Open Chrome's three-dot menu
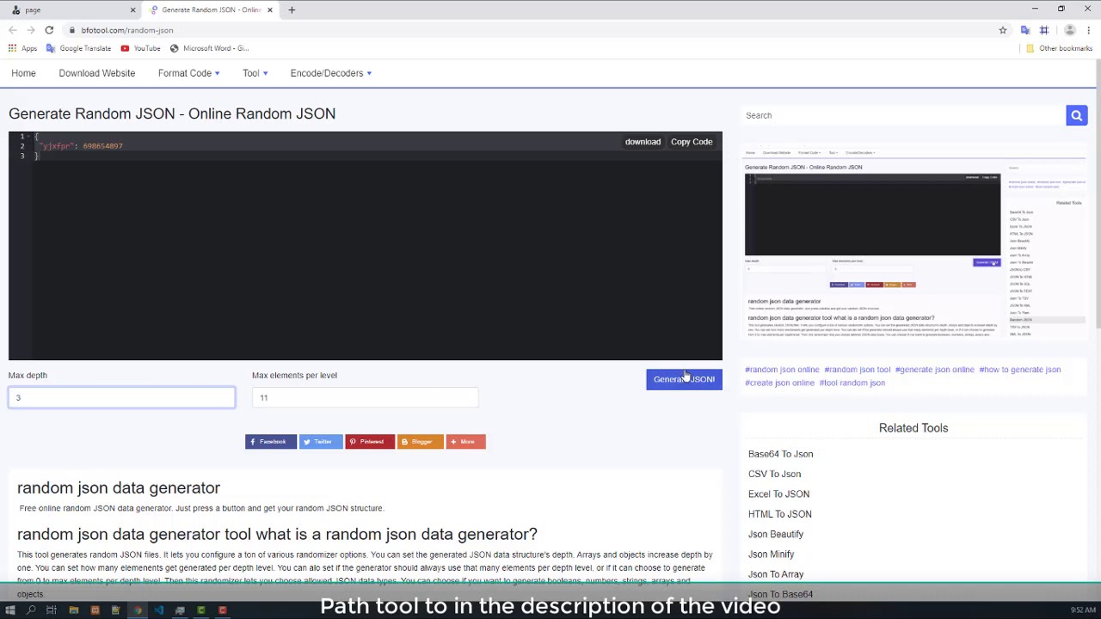This screenshot has width=1101, height=619. click(1089, 30)
